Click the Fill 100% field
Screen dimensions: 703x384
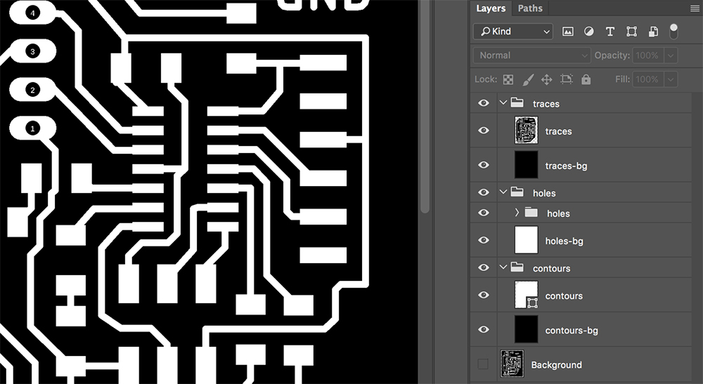pyautogui.click(x=648, y=79)
